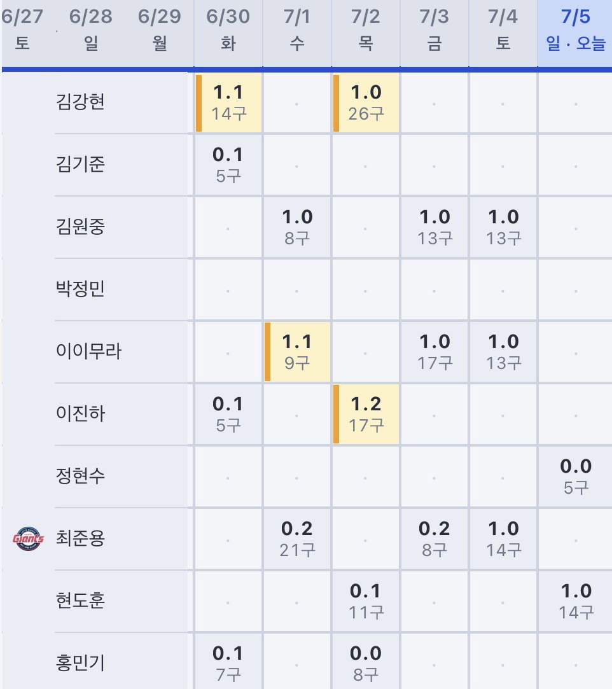Click 이이무라's 1.0 17구 cell on 7/3
This screenshot has width=612, height=689.
point(435,352)
